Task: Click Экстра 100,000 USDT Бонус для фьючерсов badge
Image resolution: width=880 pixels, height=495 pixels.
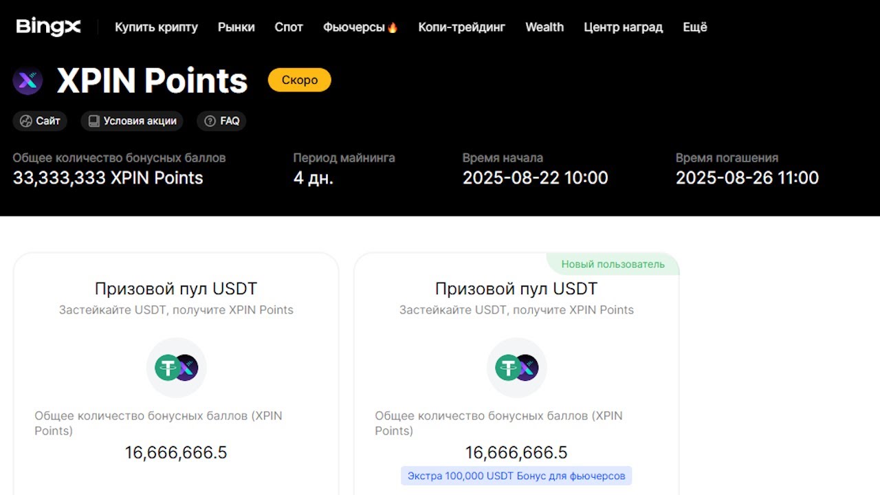Action: (x=516, y=476)
